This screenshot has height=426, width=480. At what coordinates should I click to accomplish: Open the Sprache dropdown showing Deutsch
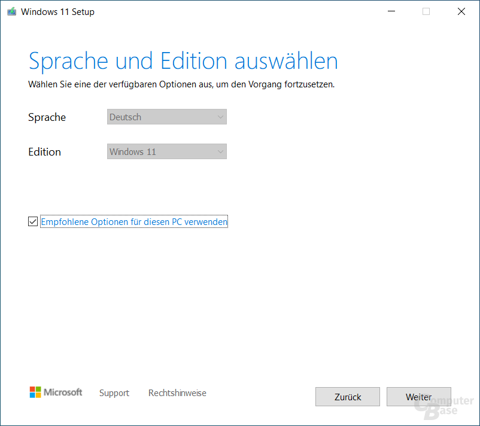click(x=167, y=117)
